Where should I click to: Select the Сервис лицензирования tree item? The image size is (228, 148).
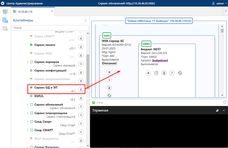coord(52,79)
